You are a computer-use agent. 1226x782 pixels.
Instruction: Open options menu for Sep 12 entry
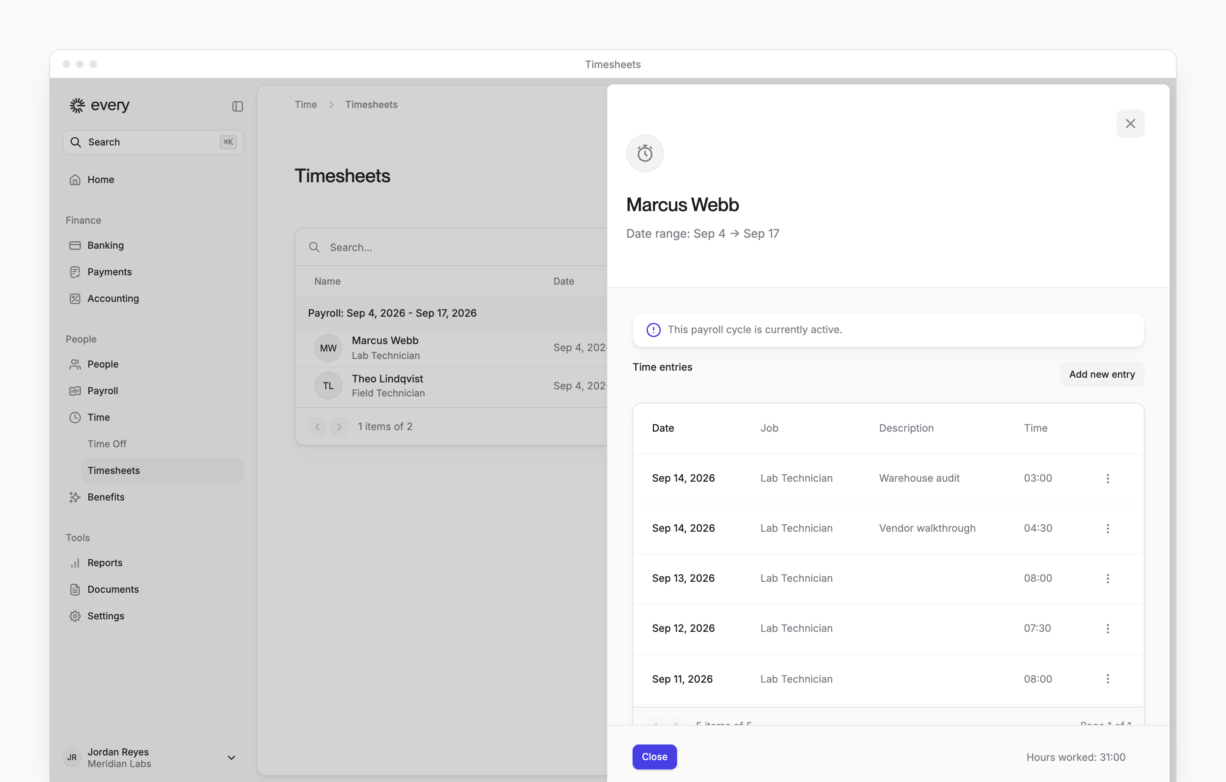pyautogui.click(x=1108, y=628)
